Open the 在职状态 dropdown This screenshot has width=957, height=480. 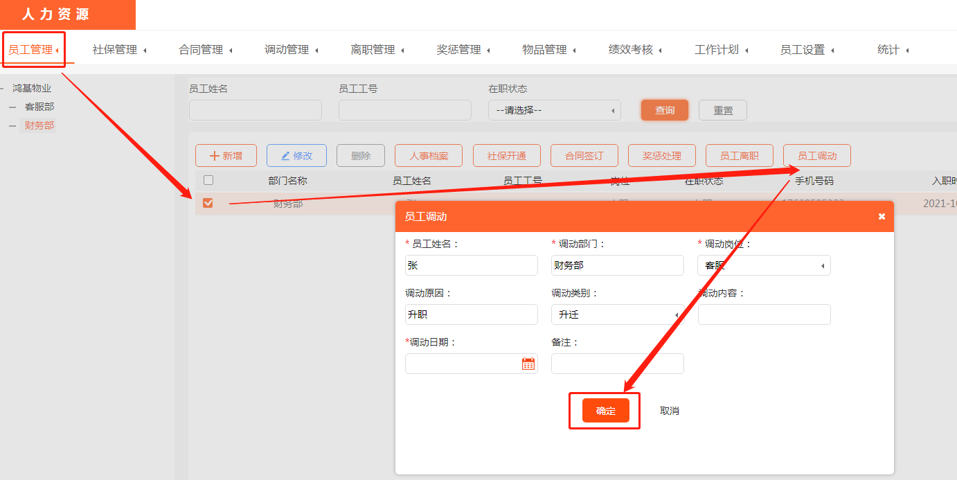(554, 110)
